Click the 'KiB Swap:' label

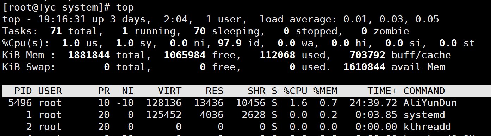29,67
